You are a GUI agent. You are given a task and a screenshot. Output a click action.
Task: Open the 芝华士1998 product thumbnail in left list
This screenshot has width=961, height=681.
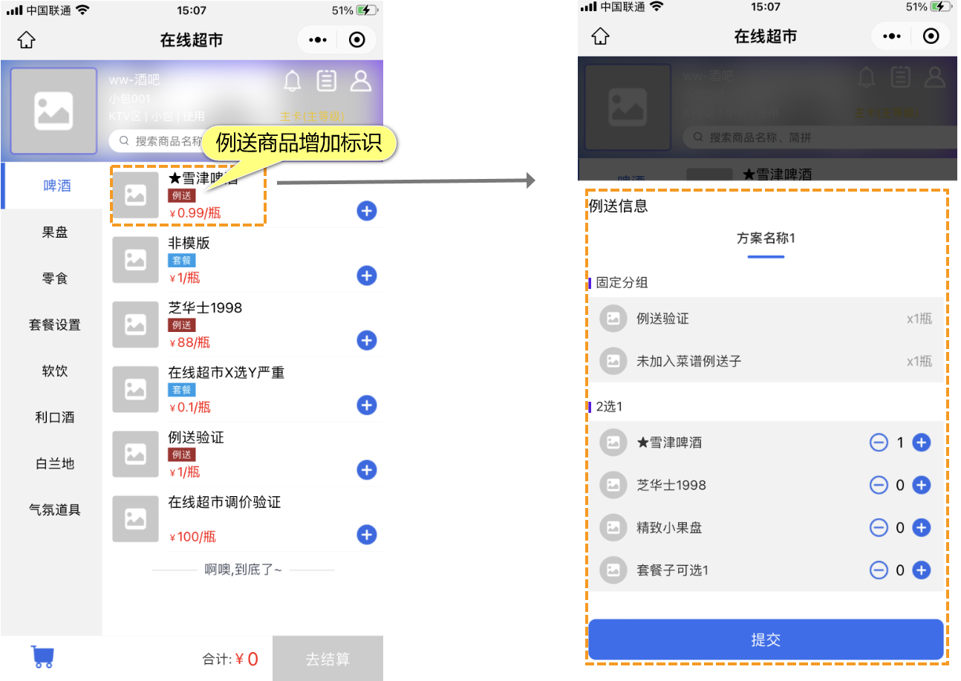tap(135, 325)
